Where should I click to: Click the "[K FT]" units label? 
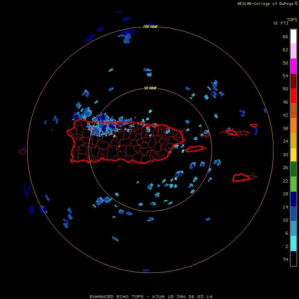tap(281, 23)
